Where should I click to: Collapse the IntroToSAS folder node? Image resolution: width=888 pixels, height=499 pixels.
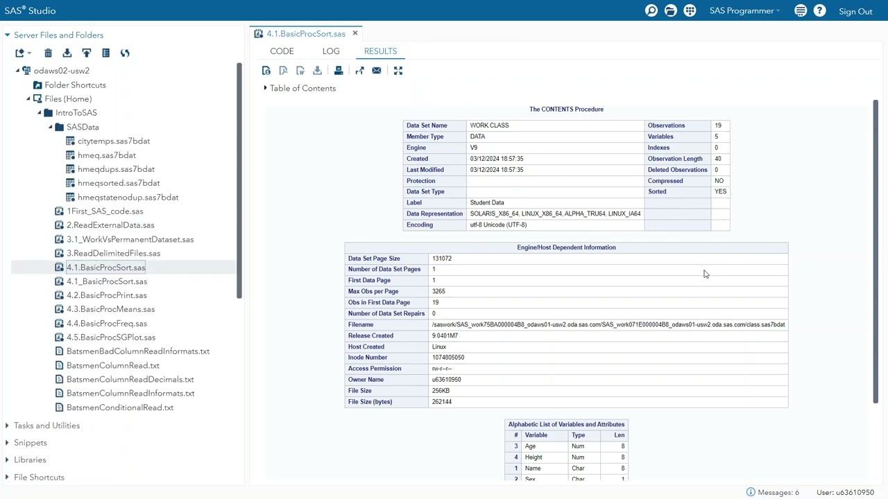[40, 112]
